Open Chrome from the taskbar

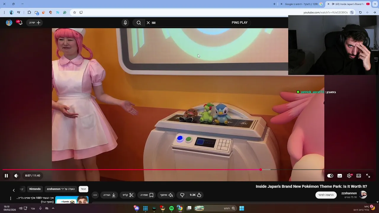[x=180, y=208]
